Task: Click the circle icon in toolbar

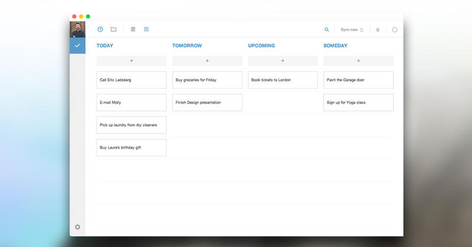Action: [x=394, y=30]
